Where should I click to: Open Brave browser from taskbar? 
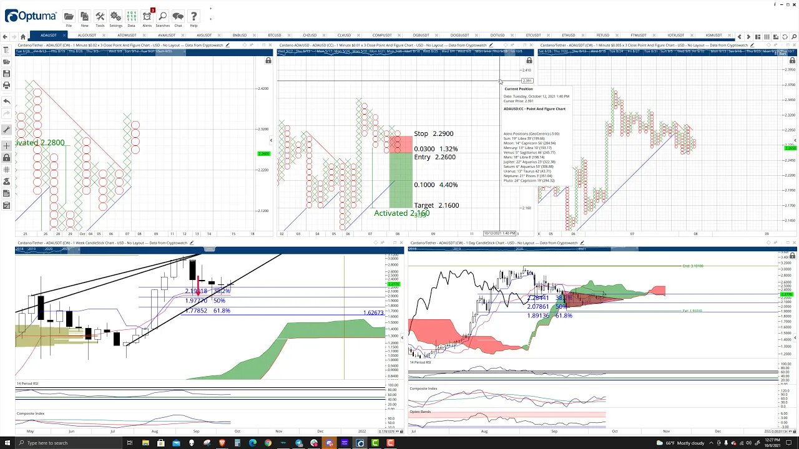tap(222, 443)
